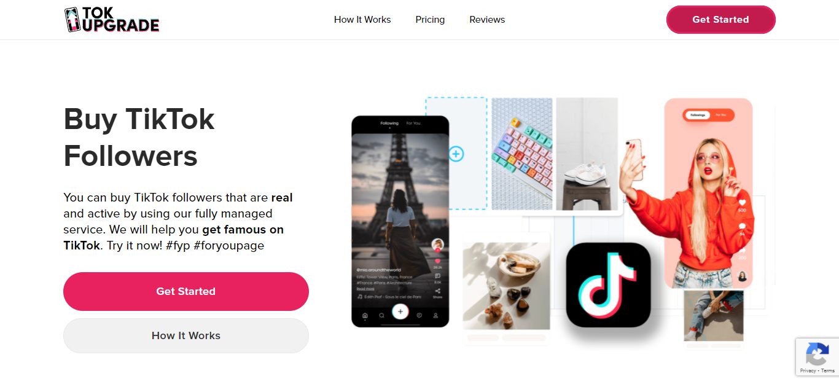Tap the white plus button in phone mockup
The image size is (839, 384).
coord(400,312)
